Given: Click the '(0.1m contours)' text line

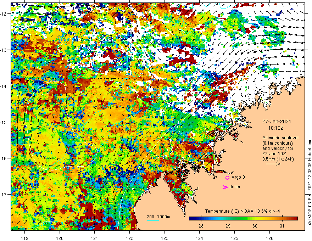Looking at the screenshot, I should [277, 143].
